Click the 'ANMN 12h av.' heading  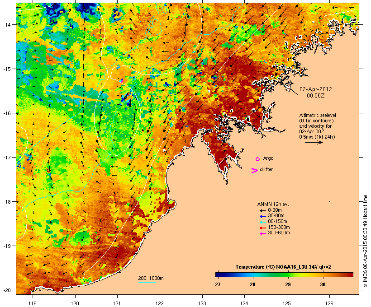pyautogui.click(x=273, y=204)
